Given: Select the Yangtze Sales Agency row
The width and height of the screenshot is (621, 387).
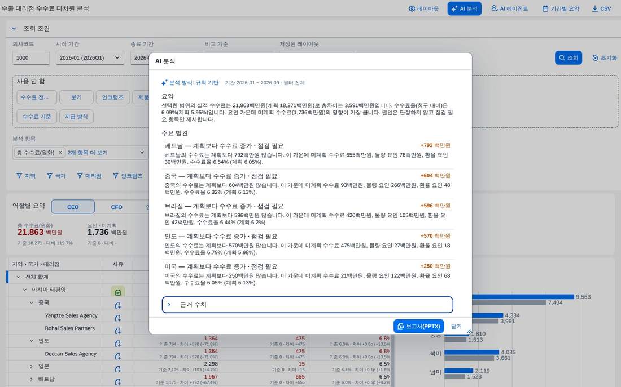Looking at the screenshot, I should 71,315.
